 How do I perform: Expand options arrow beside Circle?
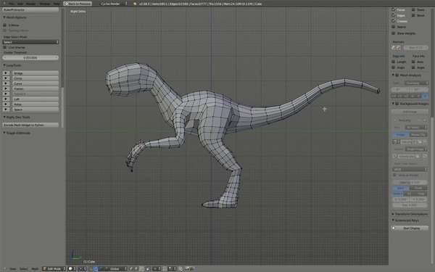pos(6,78)
